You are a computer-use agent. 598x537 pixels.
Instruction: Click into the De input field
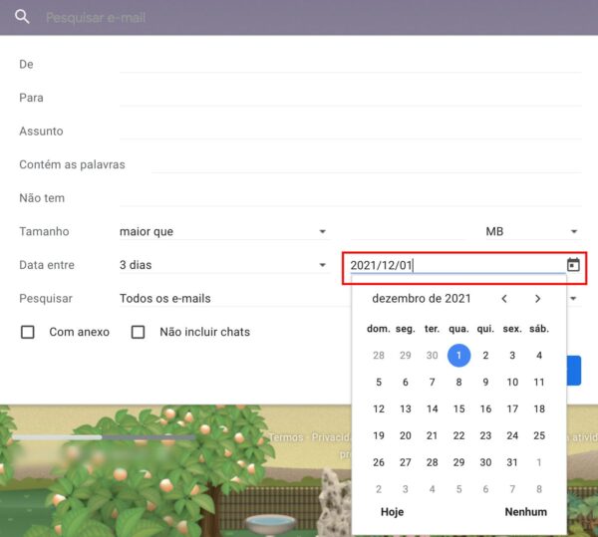point(350,65)
